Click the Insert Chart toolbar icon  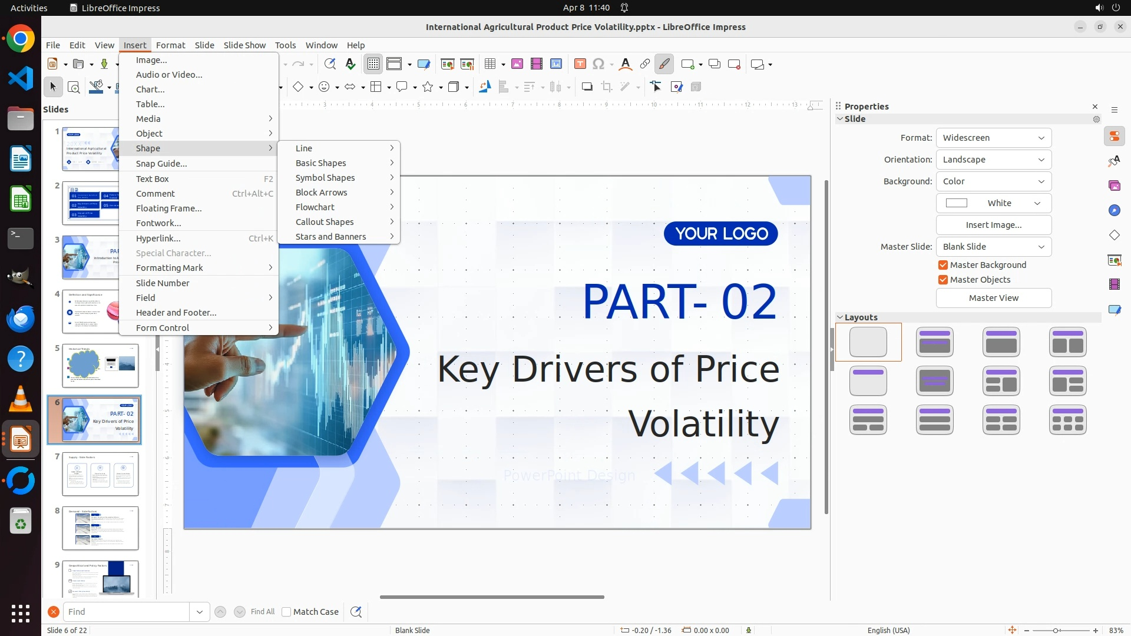pos(556,64)
